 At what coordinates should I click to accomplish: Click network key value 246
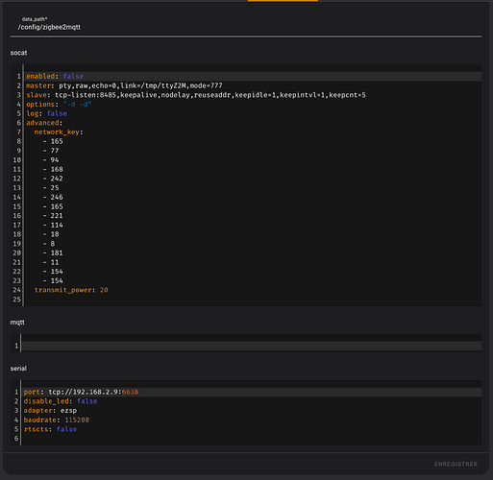[x=57, y=197]
